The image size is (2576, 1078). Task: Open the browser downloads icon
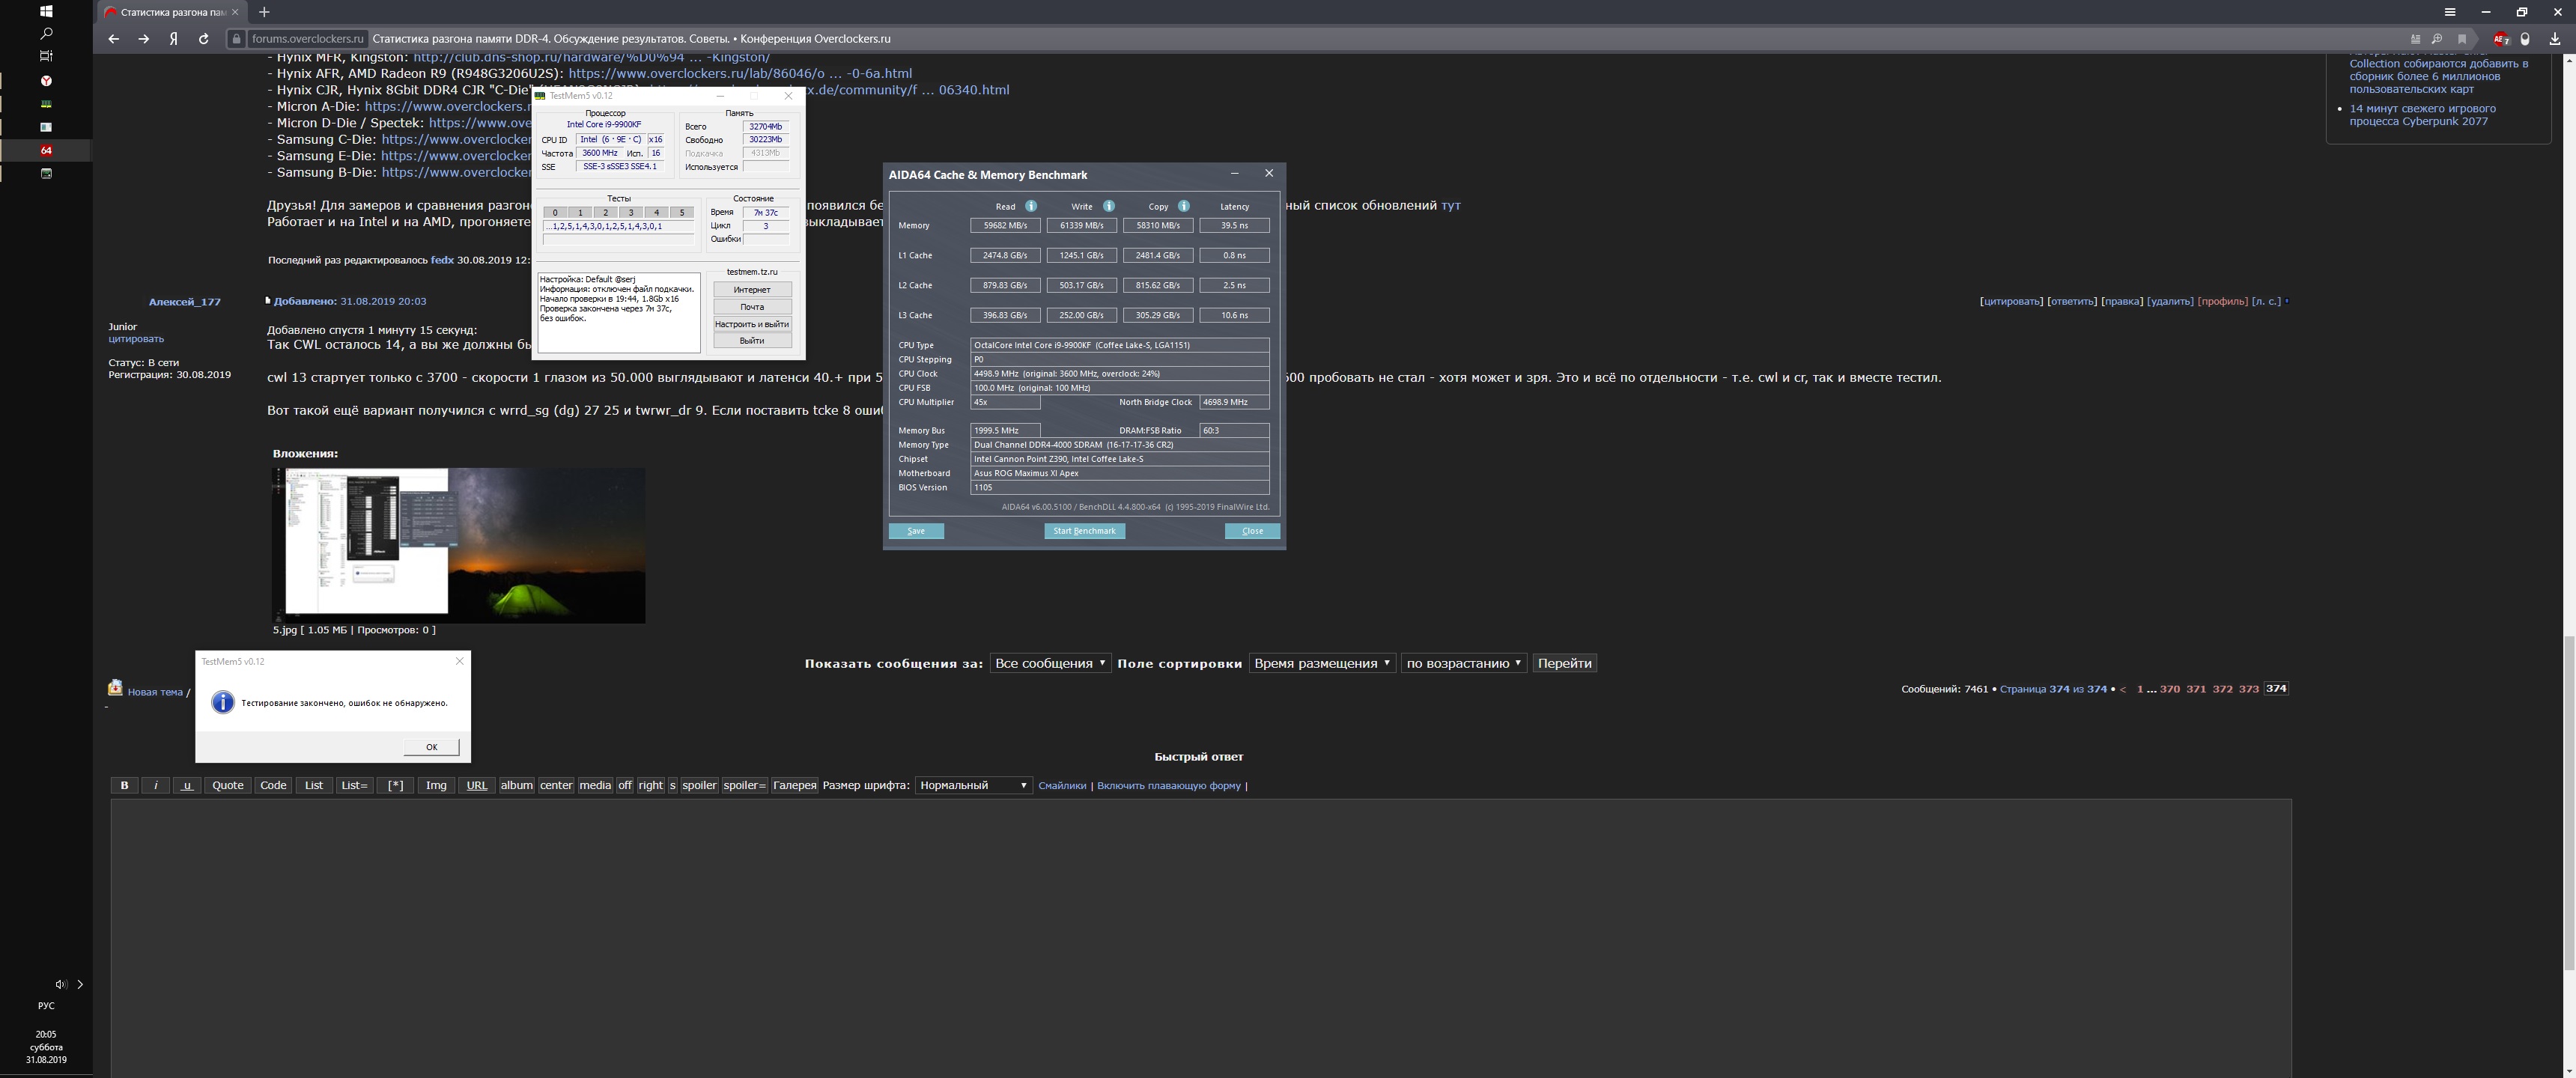tap(2555, 39)
